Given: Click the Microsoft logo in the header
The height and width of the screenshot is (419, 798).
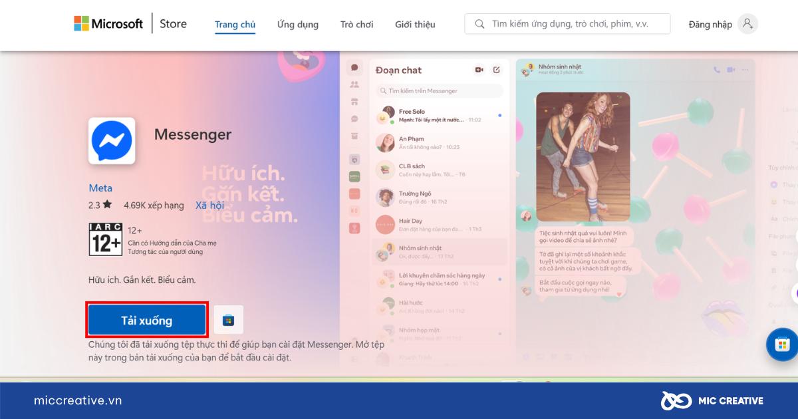Looking at the screenshot, I should 108,24.
